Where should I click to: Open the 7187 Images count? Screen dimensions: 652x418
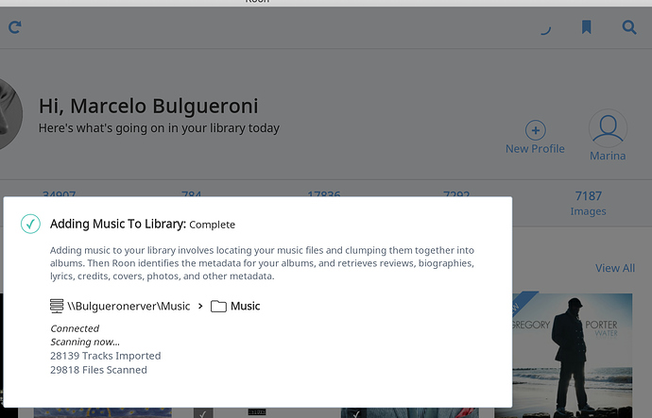pyautogui.click(x=588, y=203)
